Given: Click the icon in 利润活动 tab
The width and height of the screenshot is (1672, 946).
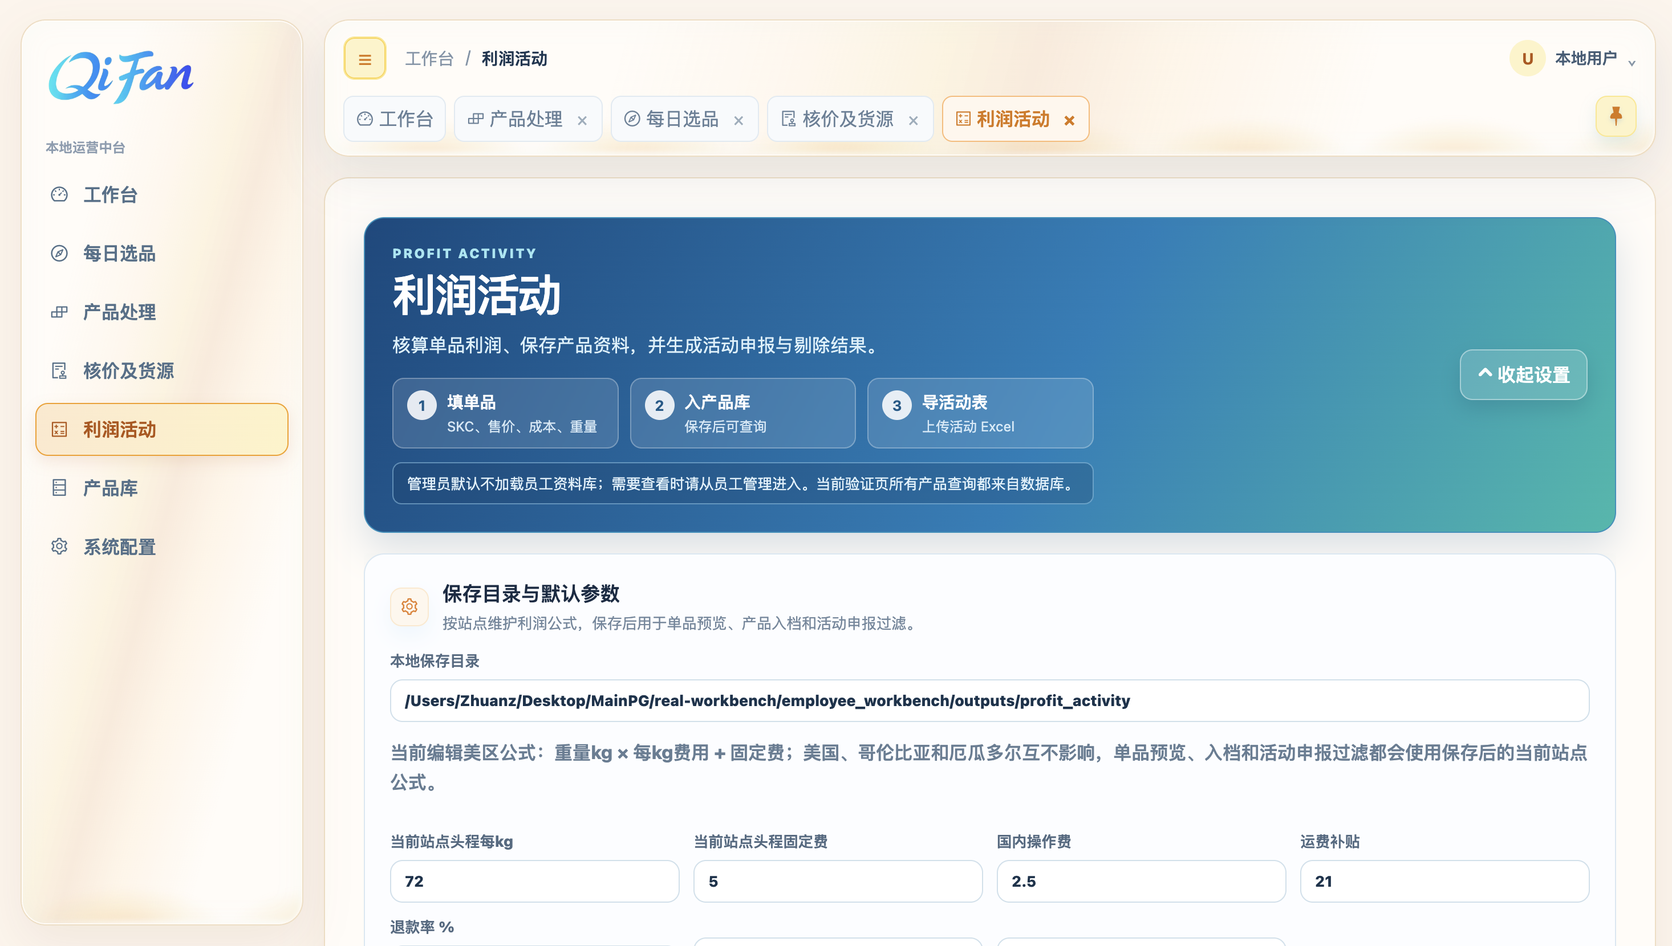Looking at the screenshot, I should coord(963,119).
